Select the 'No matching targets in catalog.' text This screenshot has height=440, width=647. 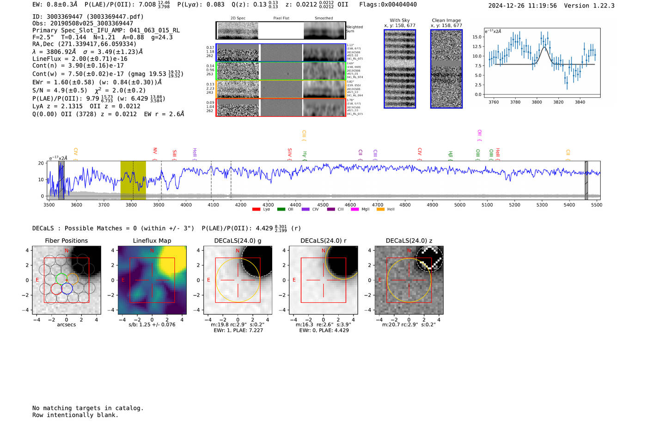pyautogui.click(x=88, y=408)
